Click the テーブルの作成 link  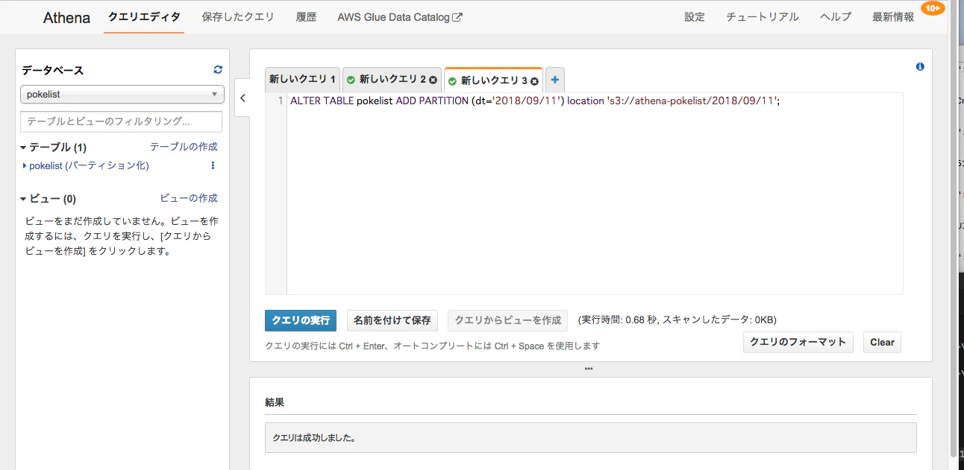[x=184, y=147]
